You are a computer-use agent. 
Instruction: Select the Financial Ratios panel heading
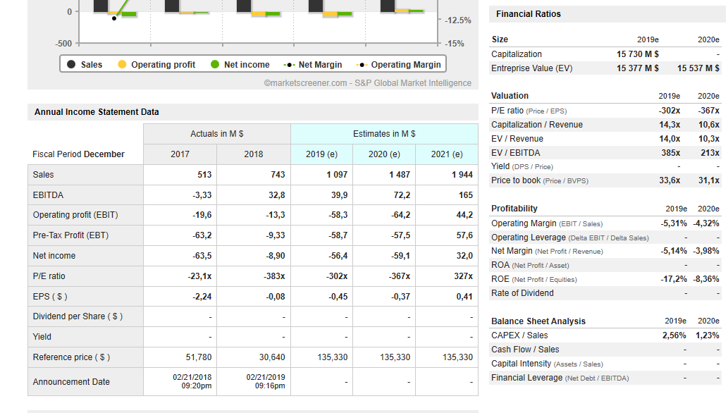tap(529, 14)
